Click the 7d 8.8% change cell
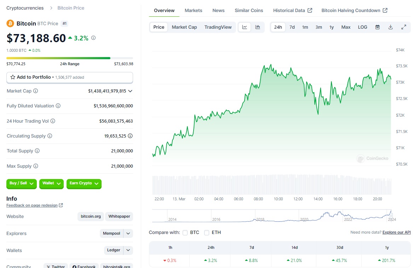Viewport: 413px width, 268px height. [252, 260]
